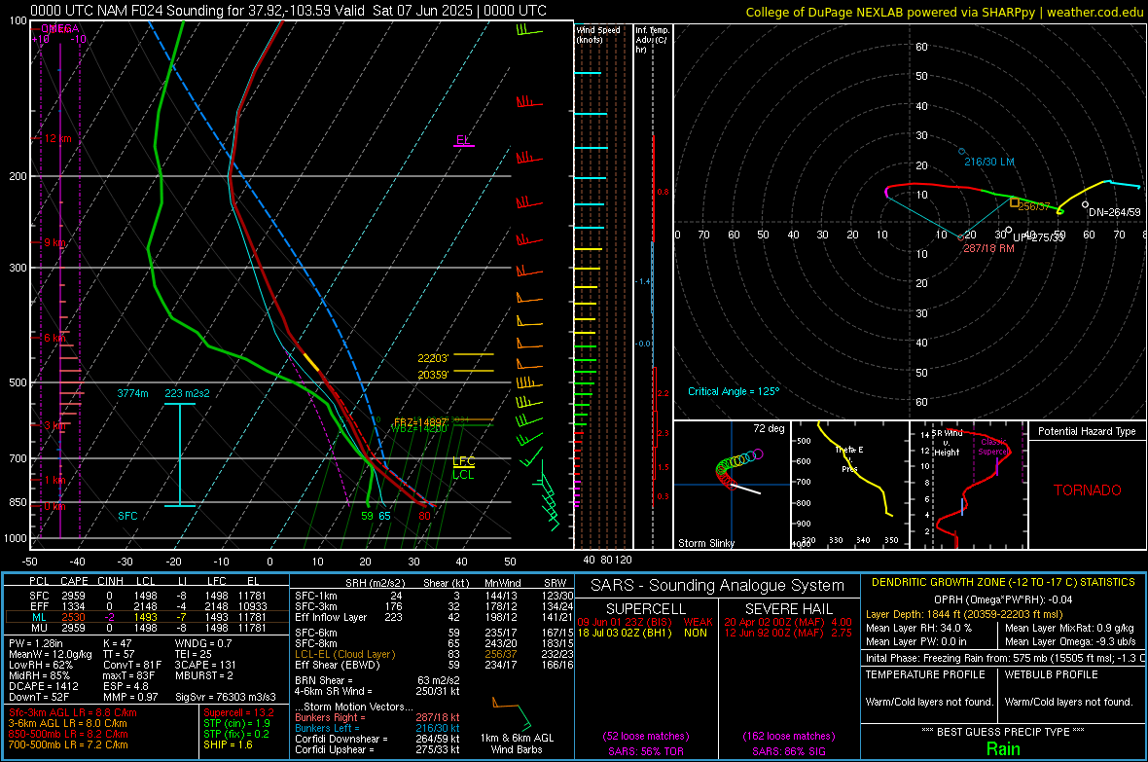Open the Theta-E v. Pres inset plot

pyautogui.click(x=850, y=485)
